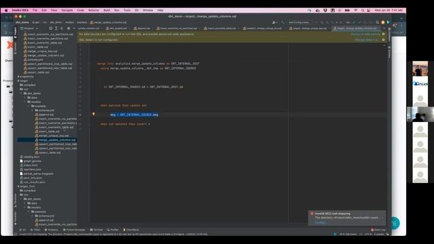Click the locate file target icon
Screen dimensions: 434x244
coord(51,28)
